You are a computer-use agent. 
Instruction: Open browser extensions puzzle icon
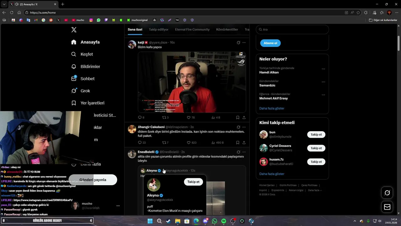coord(366,13)
